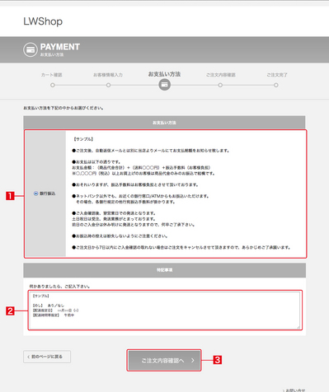The image size is (329, 392).
Task: Click the red number 2 annotation marker
Action: click(x=10, y=311)
